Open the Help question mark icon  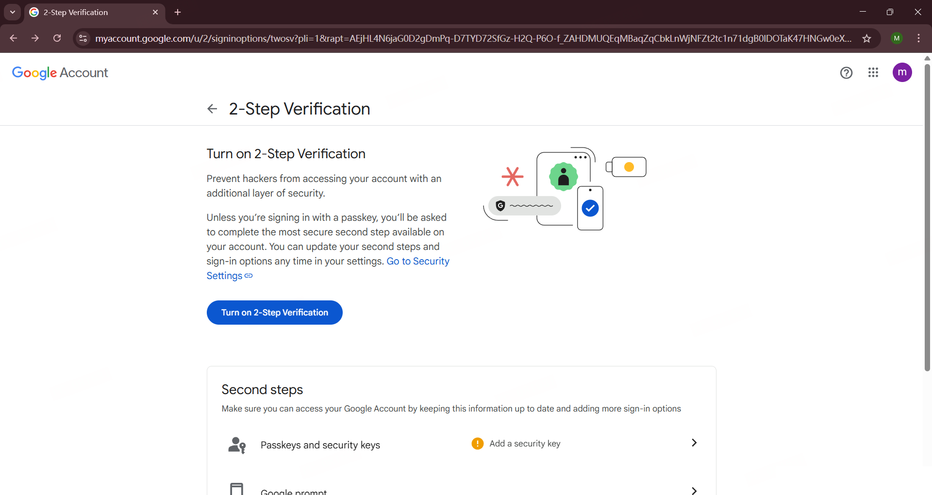coord(846,73)
